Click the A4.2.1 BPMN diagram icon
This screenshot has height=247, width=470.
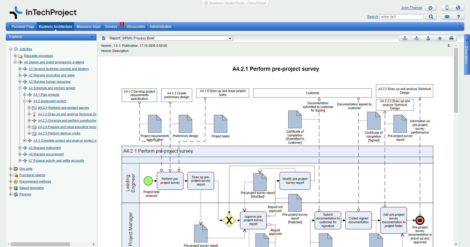[34, 108]
